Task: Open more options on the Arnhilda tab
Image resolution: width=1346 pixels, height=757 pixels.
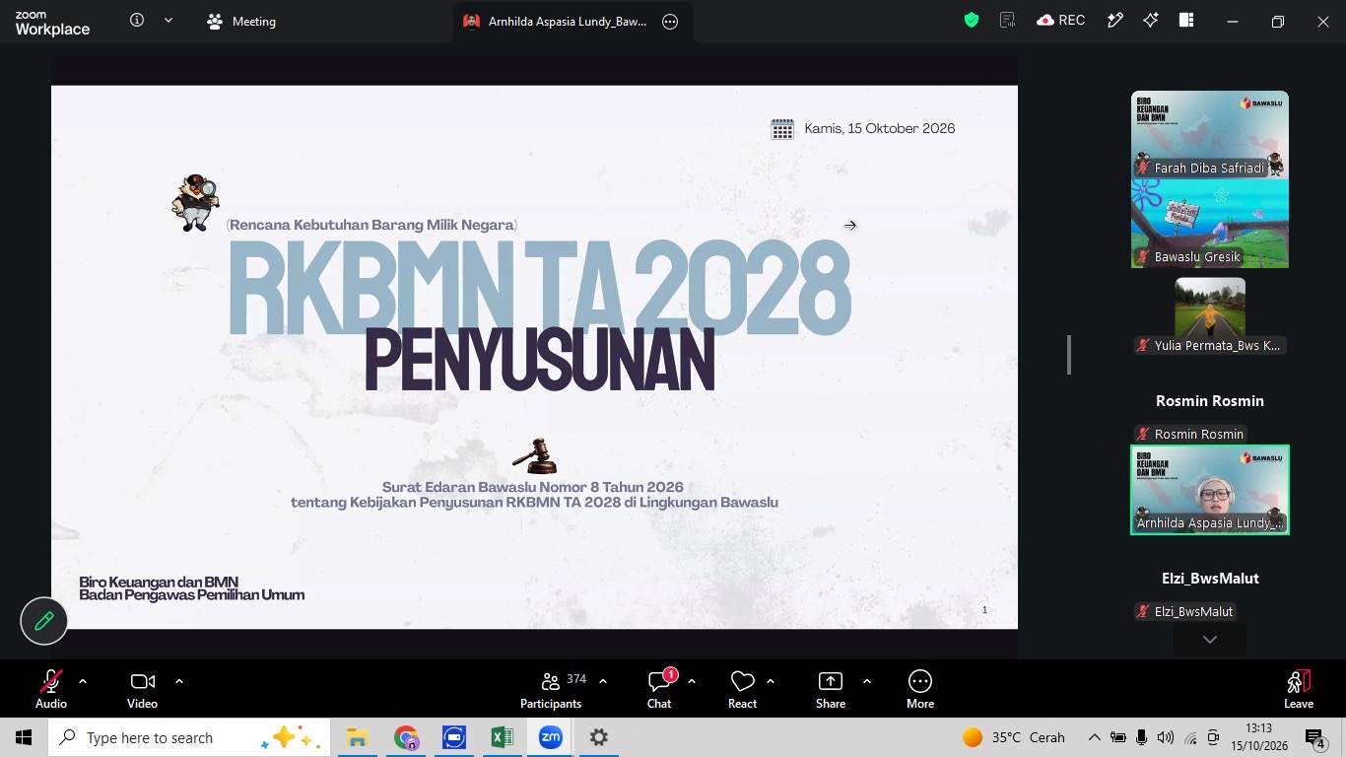Action: 670,22
